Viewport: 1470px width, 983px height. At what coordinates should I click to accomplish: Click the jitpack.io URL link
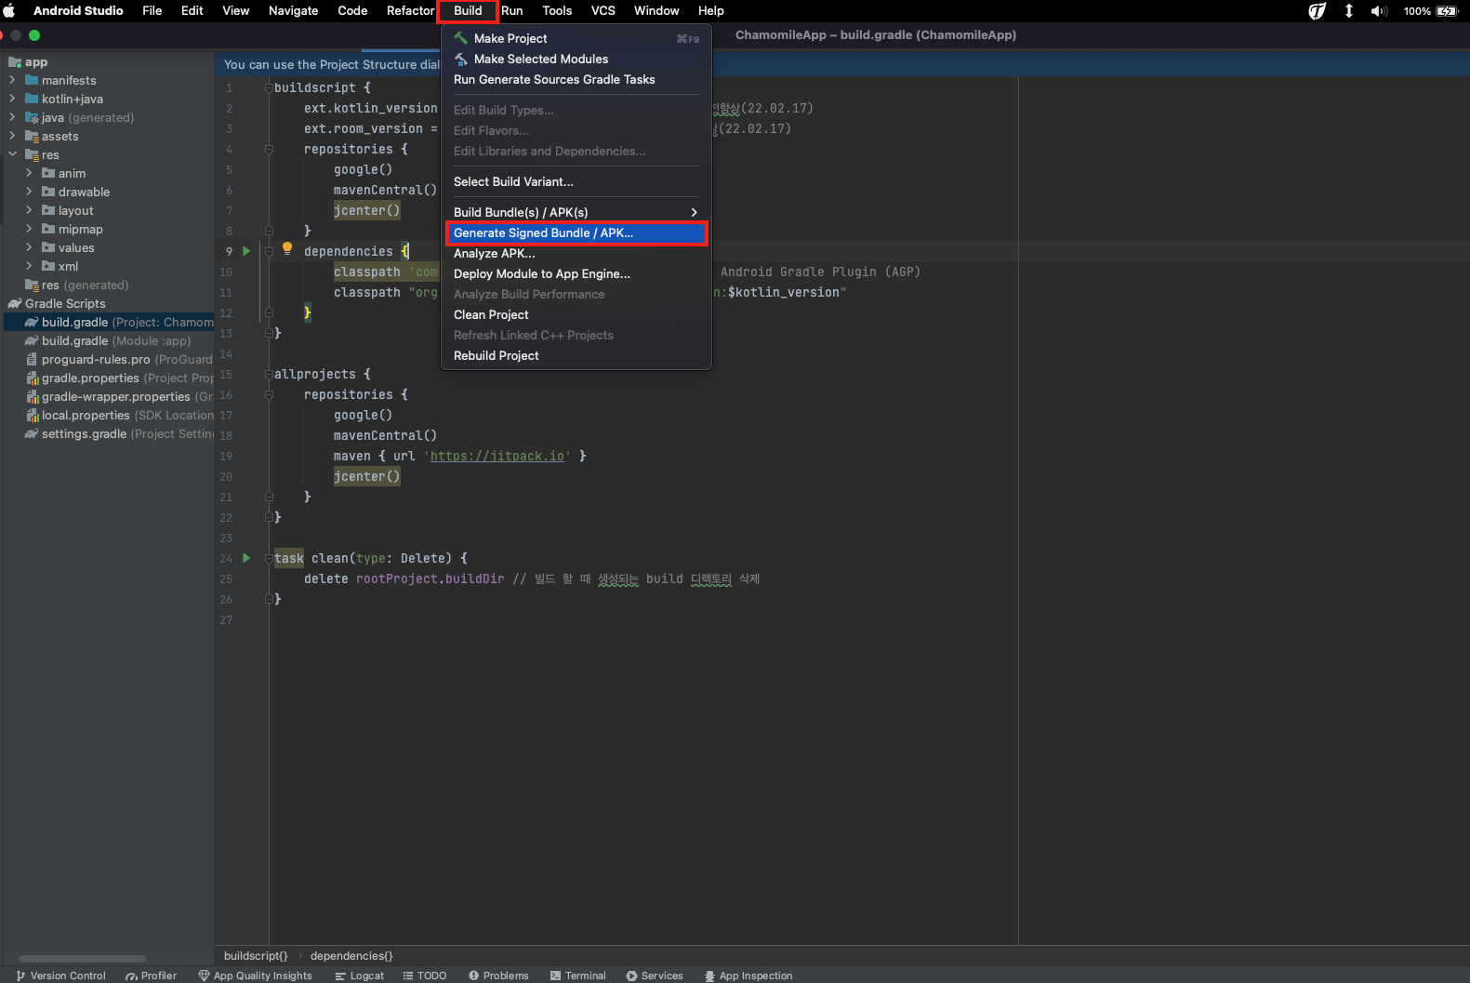[497, 457]
